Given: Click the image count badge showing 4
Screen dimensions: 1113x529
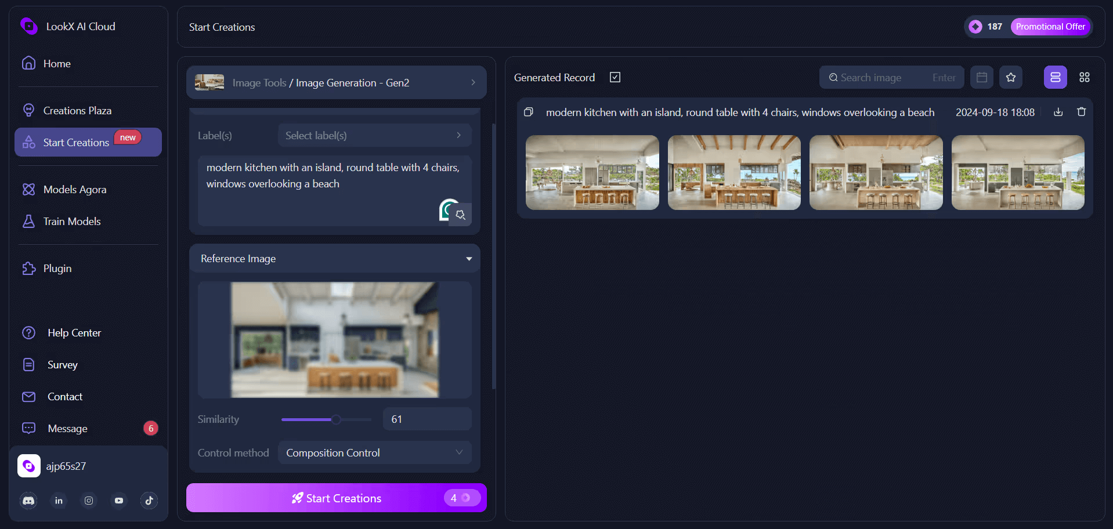Looking at the screenshot, I should tap(462, 498).
